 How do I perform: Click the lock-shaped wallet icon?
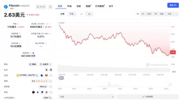[46, 92]
